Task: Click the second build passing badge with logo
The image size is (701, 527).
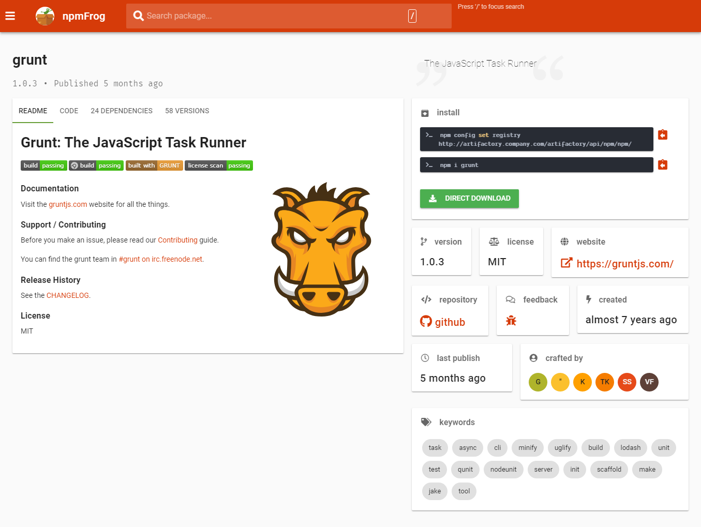Action: pyautogui.click(x=96, y=165)
